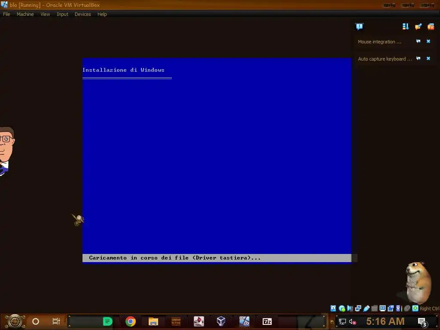
Task: Suppress the Auto capture keyboard notification
Action: 419,58
